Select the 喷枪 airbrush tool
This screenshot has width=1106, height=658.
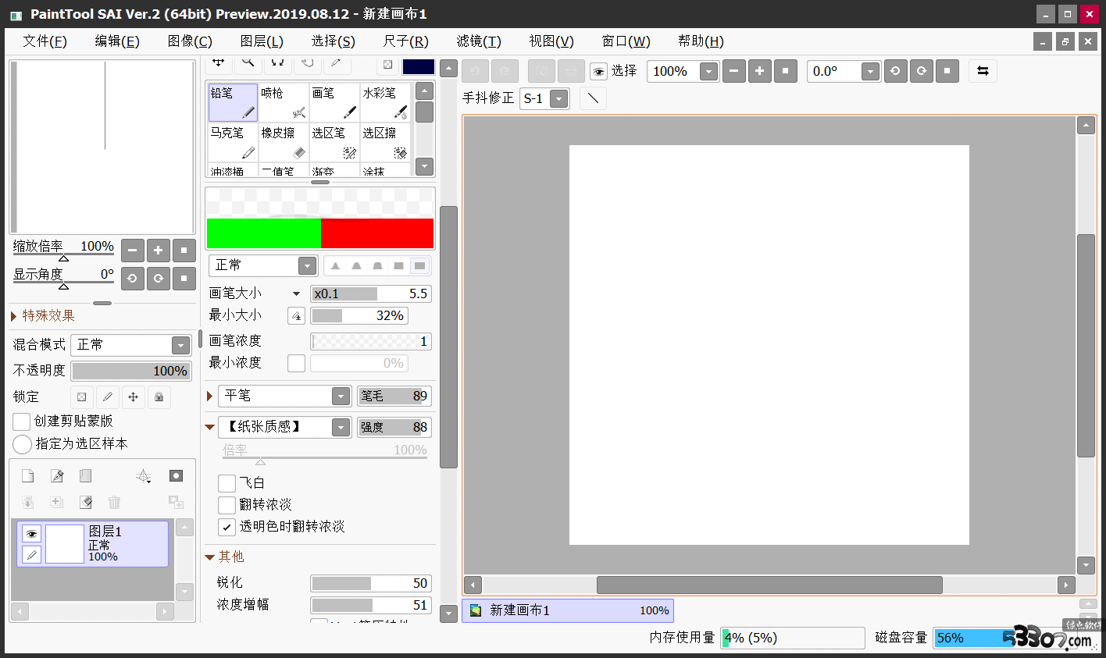tap(284, 102)
